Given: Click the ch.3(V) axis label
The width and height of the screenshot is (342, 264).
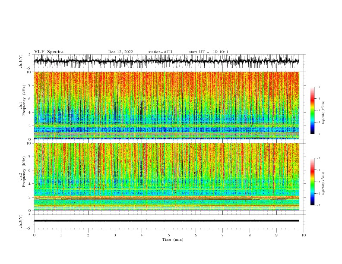Looking at the screenshot, I should tap(21, 221).
